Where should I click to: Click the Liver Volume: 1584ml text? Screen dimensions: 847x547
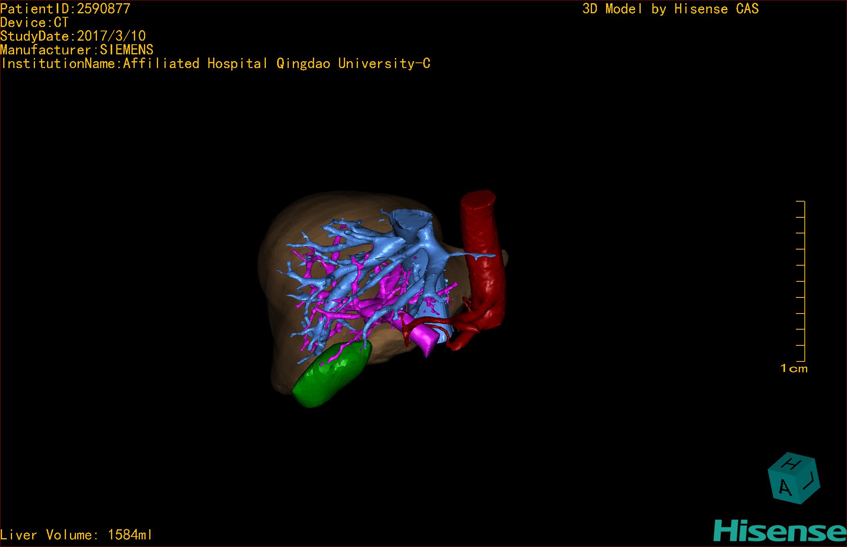76,535
